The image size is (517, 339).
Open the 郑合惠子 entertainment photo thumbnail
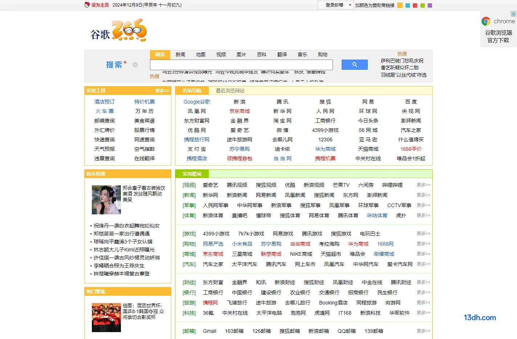(x=106, y=200)
